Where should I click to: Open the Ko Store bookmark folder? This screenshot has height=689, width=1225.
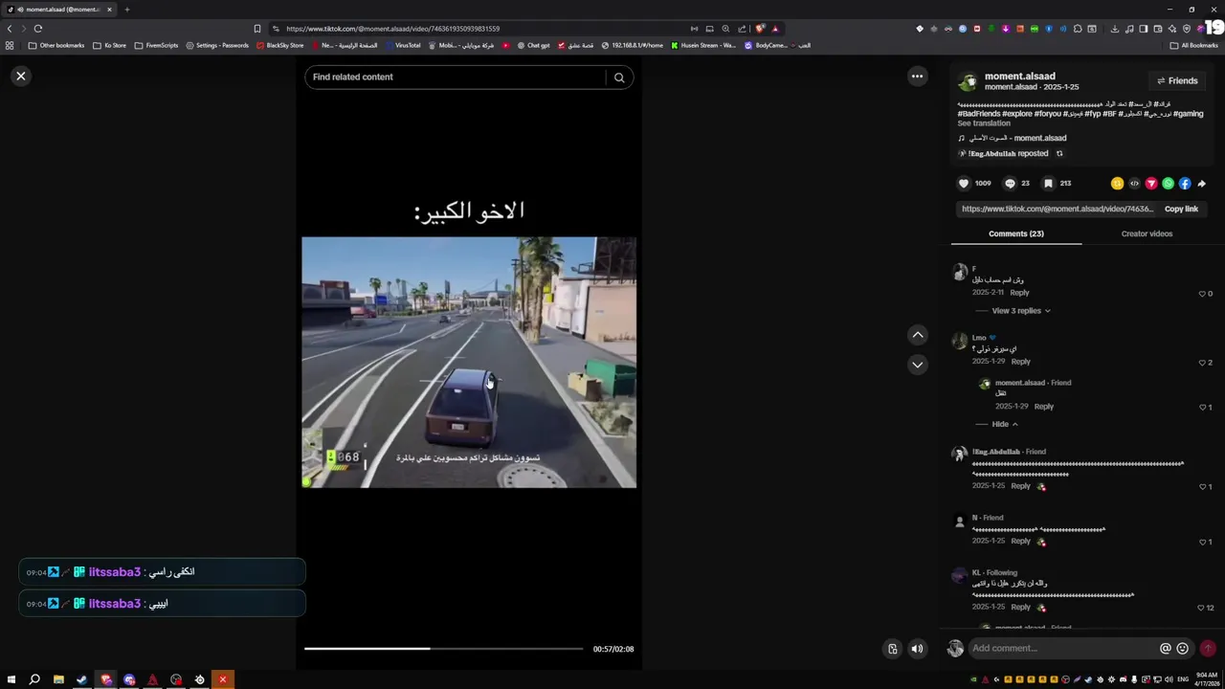click(x=109, y=45)
